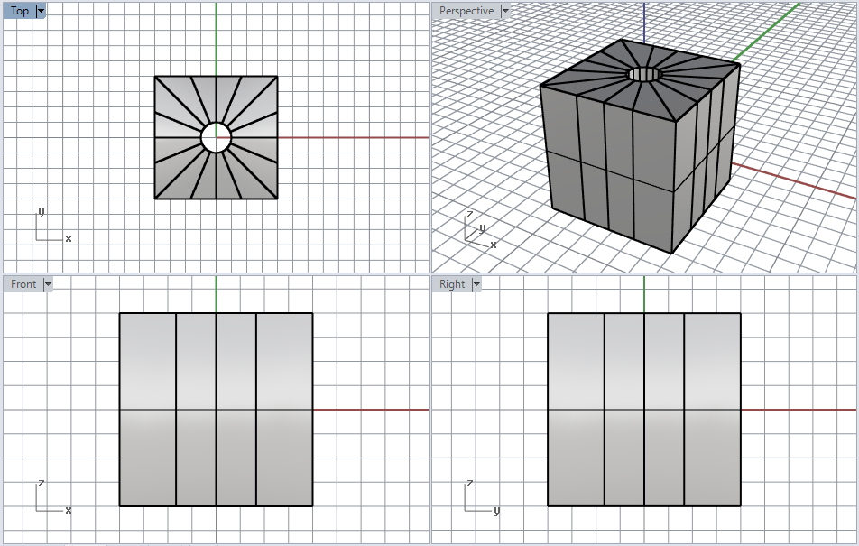859x546 pixels.
Task: Click the red x-axis line in Top viewport
Action: pos(361,138)
